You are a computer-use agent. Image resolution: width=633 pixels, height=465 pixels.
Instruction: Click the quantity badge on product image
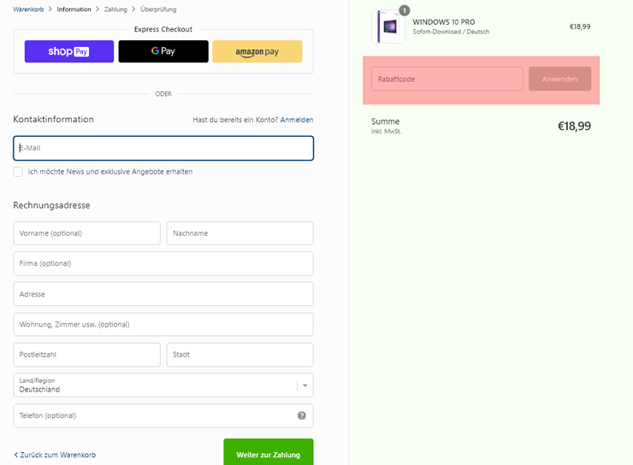click(404, 10)
